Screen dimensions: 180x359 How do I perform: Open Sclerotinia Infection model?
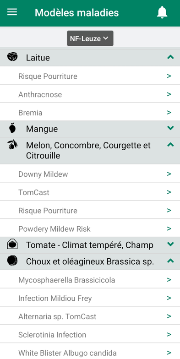pyautogui.click(x=90, y=334)
